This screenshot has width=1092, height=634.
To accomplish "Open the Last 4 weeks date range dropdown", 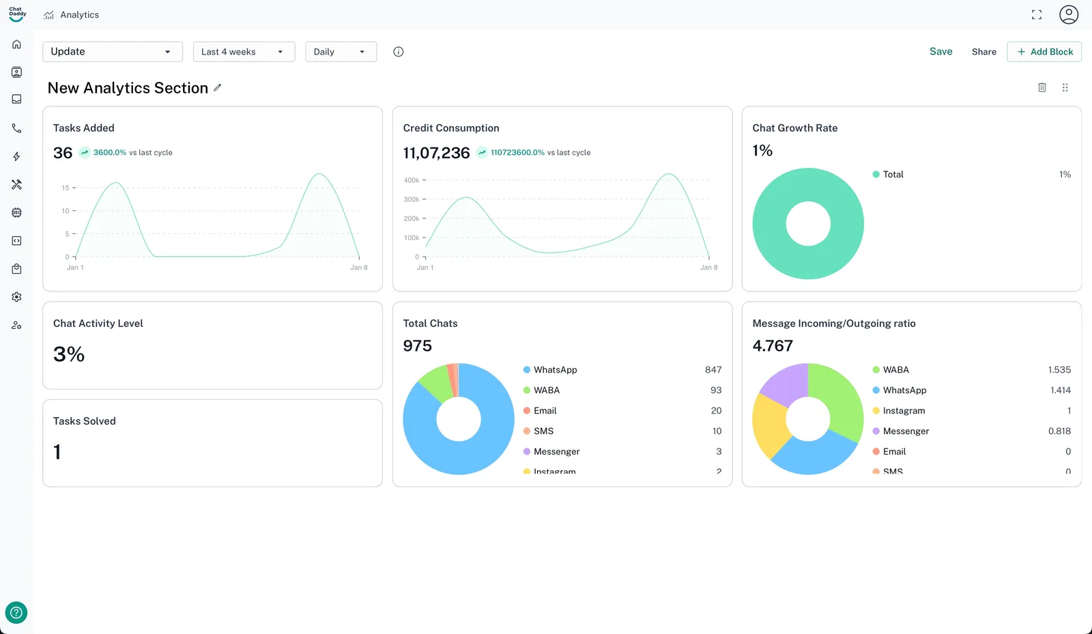I will click(x=244, y=52).
